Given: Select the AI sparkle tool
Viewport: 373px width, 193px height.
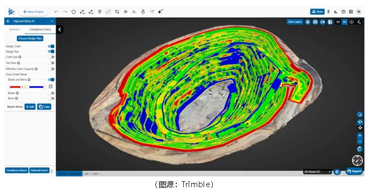Looking at the screenshot, I should (x=160, y=11).
